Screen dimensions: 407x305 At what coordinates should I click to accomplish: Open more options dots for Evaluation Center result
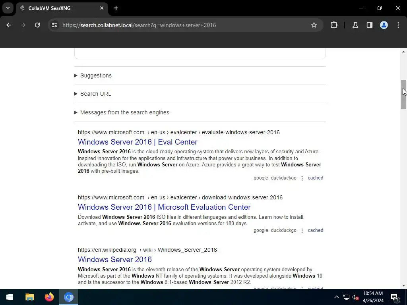pyautogui.click(x=302, y=231)
